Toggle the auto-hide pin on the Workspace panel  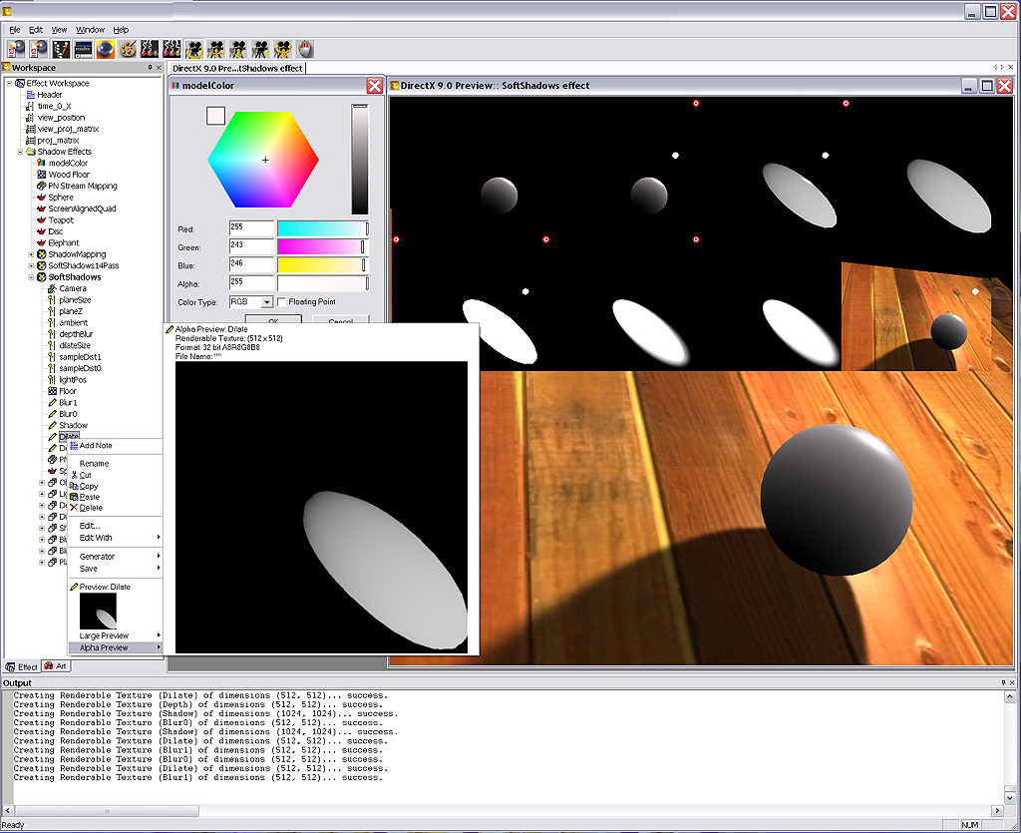152,68
